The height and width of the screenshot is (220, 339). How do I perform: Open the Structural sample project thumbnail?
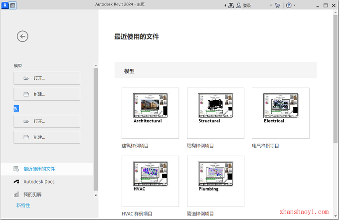coord(215,113)
